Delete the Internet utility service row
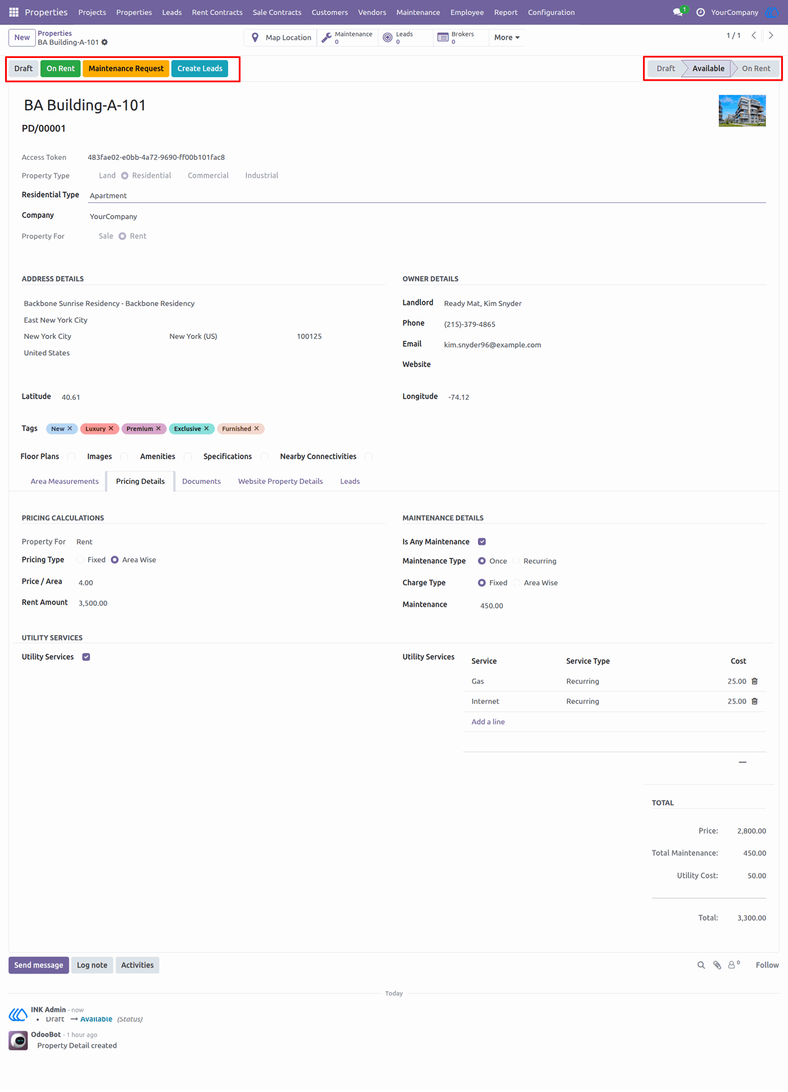 click(755, 701)
